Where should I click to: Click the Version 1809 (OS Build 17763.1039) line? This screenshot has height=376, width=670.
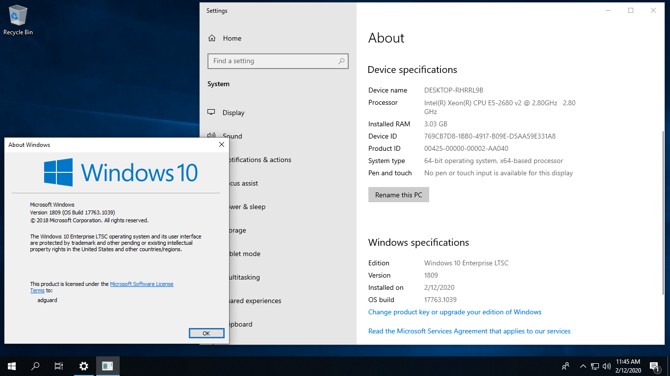tap(73, 212)
